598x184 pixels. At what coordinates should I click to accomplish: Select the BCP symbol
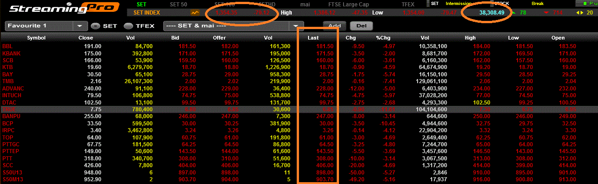(8, 123)
